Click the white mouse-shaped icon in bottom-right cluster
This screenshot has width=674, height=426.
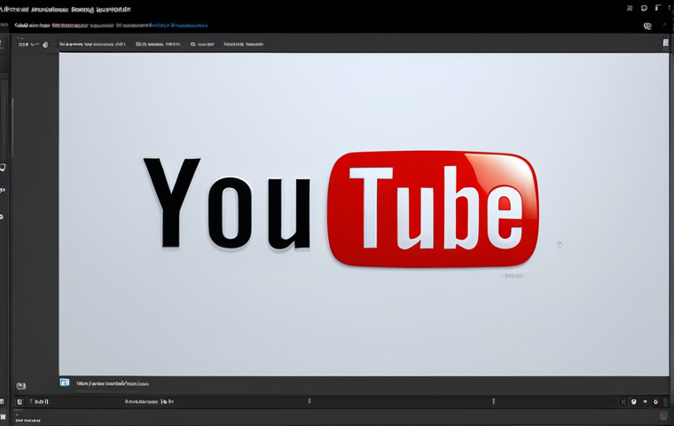pos(633,402)
